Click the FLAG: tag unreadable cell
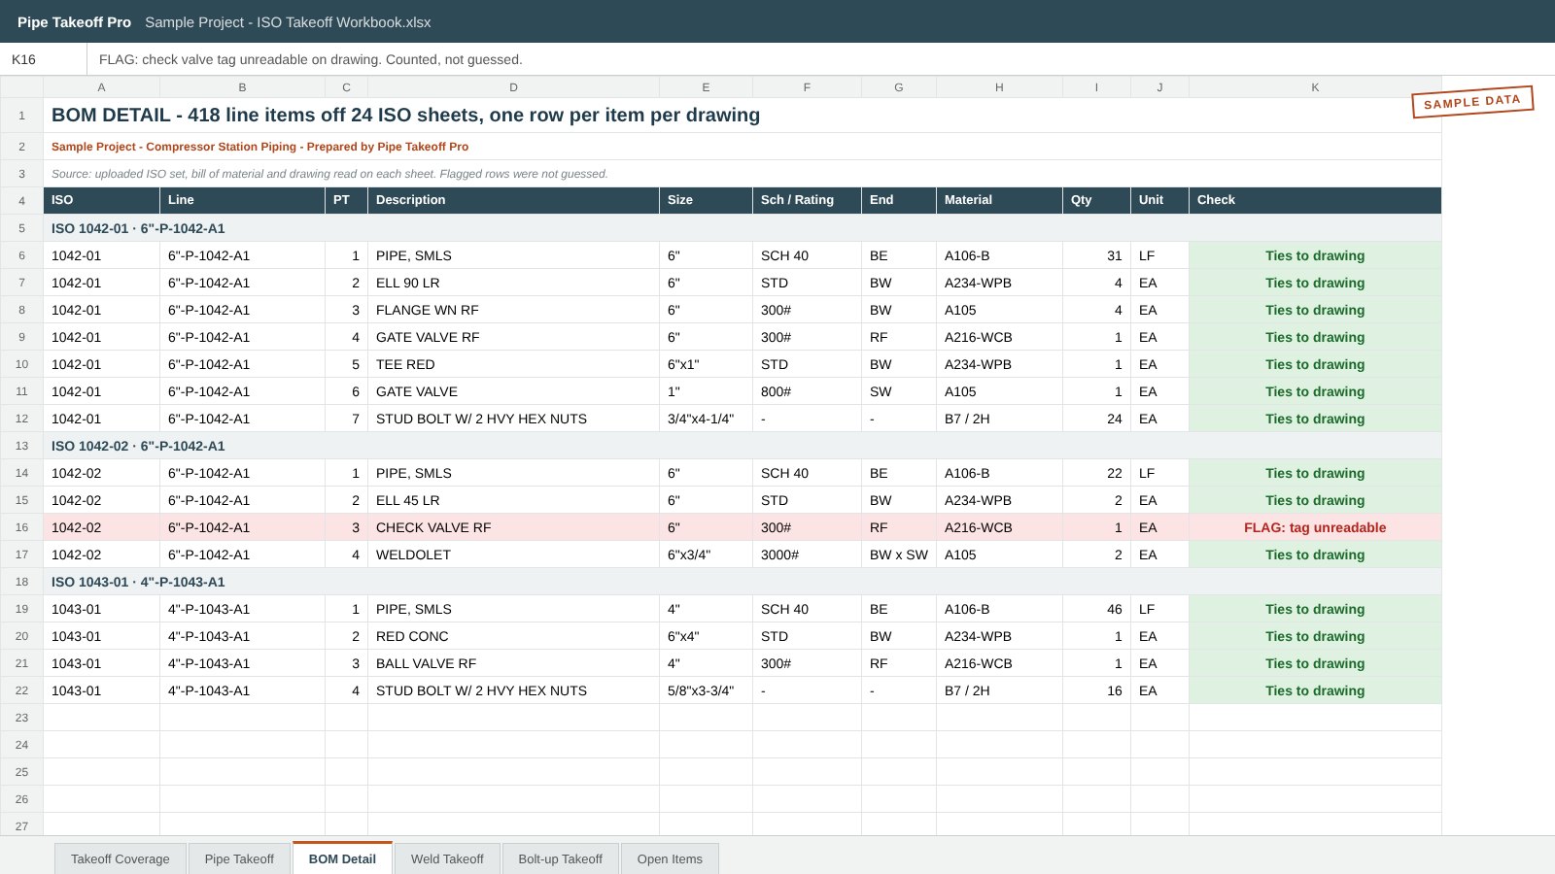 point(1315,527)
